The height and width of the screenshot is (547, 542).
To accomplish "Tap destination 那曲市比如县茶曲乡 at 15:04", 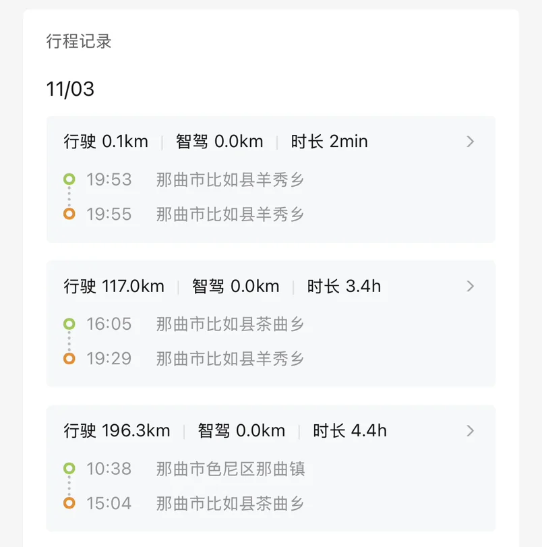I will (231, 503).
